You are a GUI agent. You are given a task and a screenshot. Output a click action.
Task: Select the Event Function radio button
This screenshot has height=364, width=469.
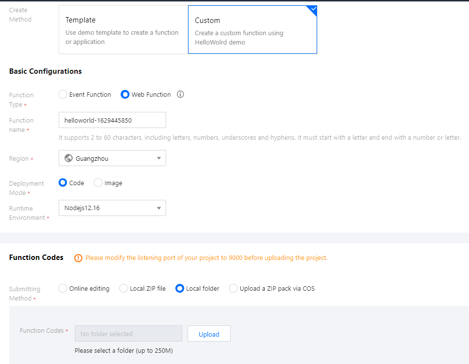point(63,94)
